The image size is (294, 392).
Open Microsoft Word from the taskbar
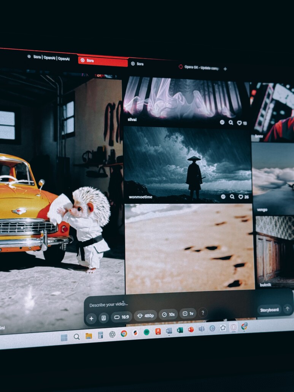(x=169, y=331)
